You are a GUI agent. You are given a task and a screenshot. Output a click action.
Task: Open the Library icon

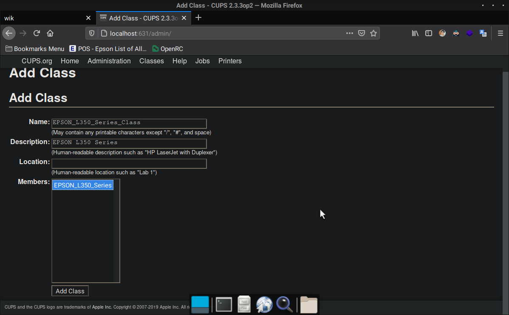click(415, 33)
